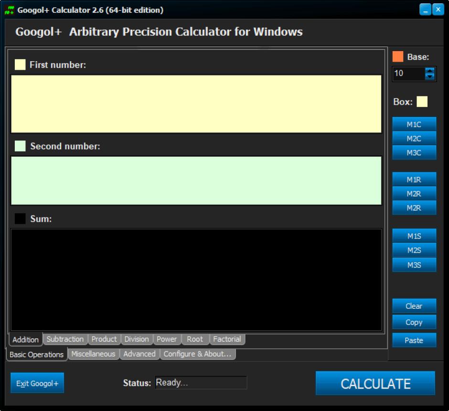Screen dimensions: 449x411
Task: Click inside the black Sum result box
Action: [x=196, y=280]
